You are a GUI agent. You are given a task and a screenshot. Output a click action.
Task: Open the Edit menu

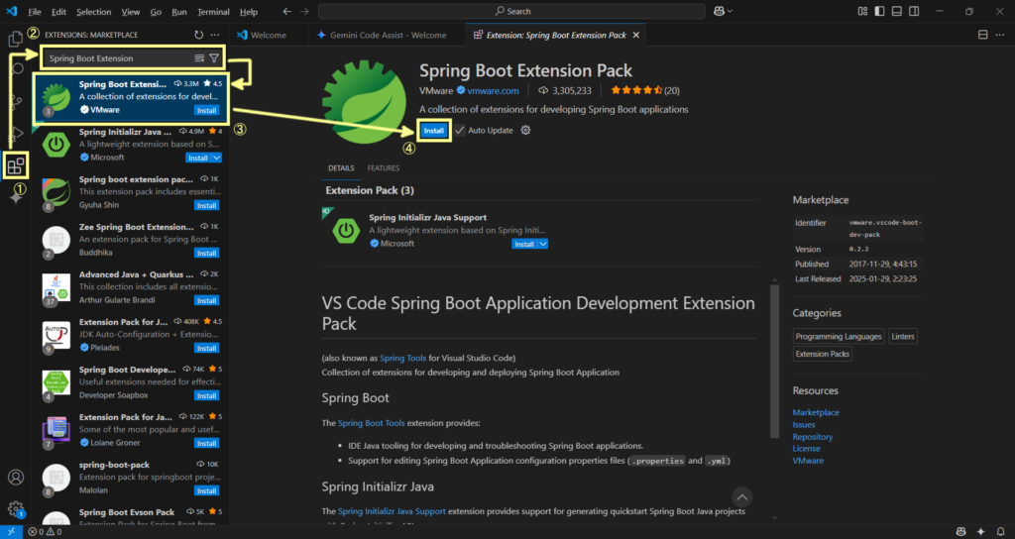(58, 12)
